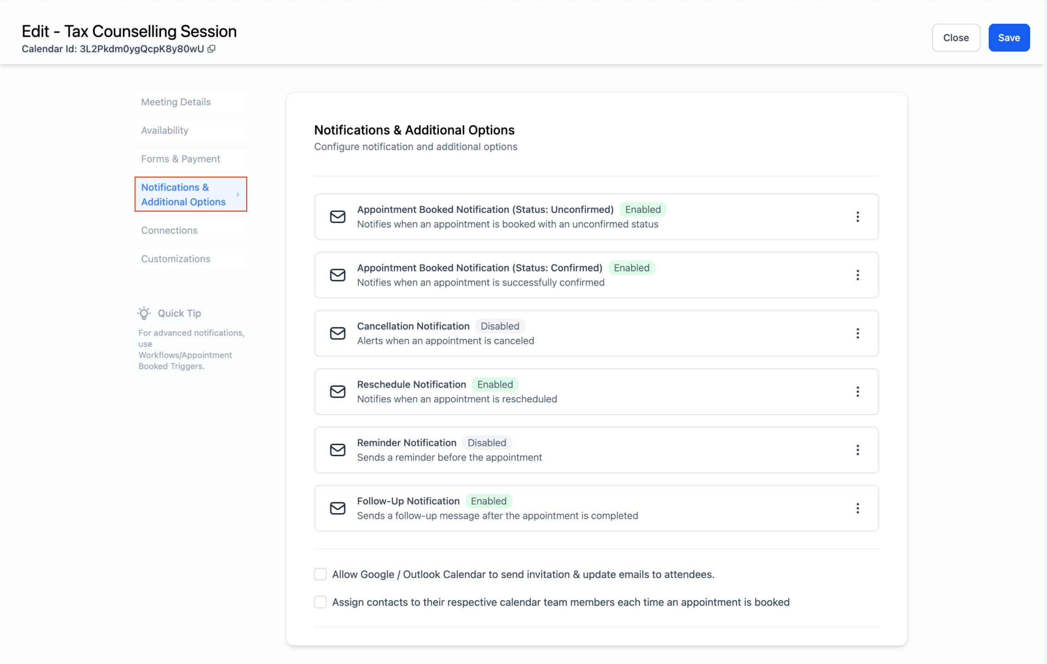Open the kebab menu for Follow-Up Notification
The height and width of the screenshot is (664, 1047).
[x=858, y=508]
